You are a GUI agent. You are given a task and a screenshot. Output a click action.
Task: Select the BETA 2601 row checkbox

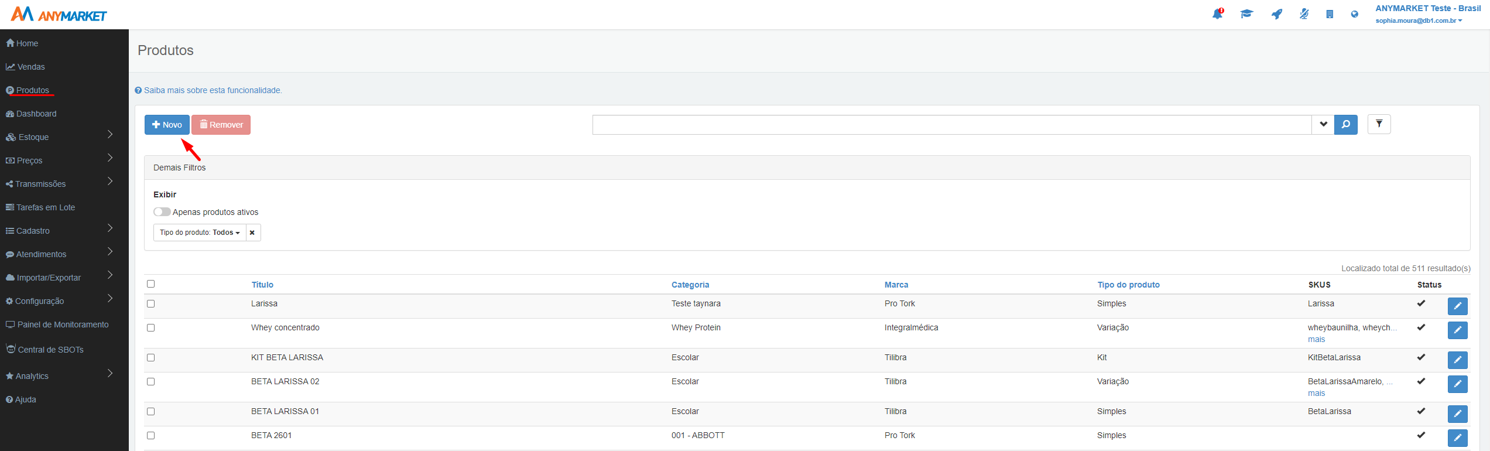[x=150, y=435]
